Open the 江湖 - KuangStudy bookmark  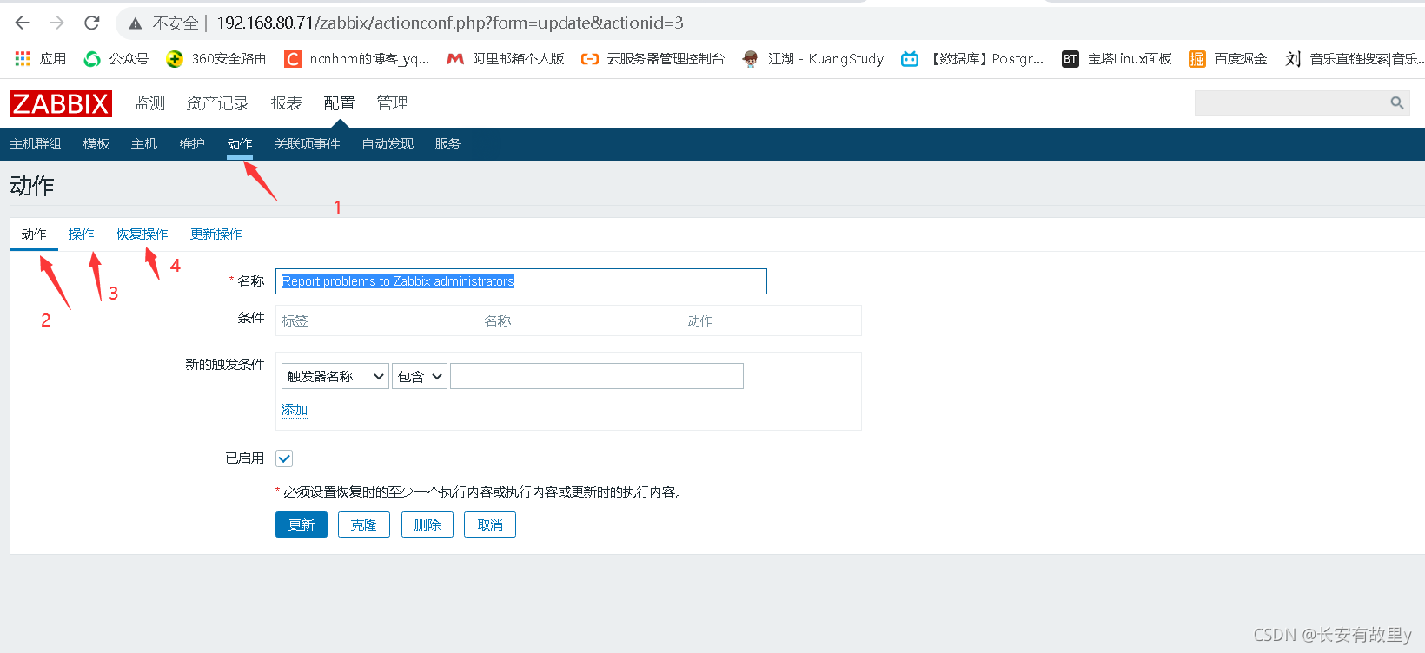pyautogui.click(x=812, y=58)
